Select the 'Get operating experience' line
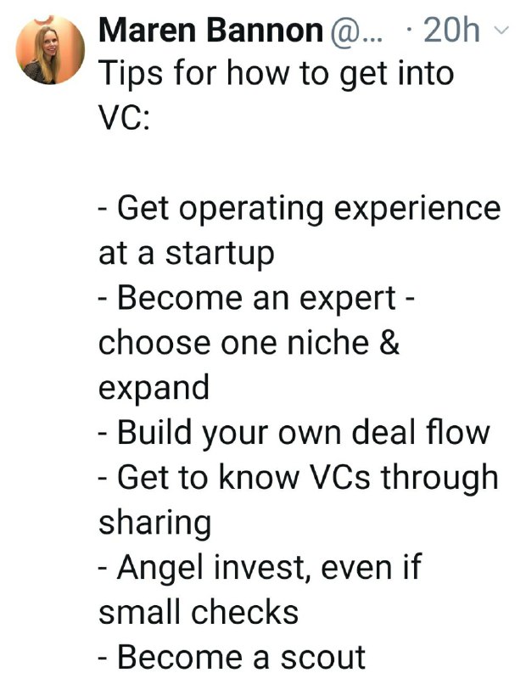Image resolution: width=526 pixels, height=679 pixels. coord(299,210)
